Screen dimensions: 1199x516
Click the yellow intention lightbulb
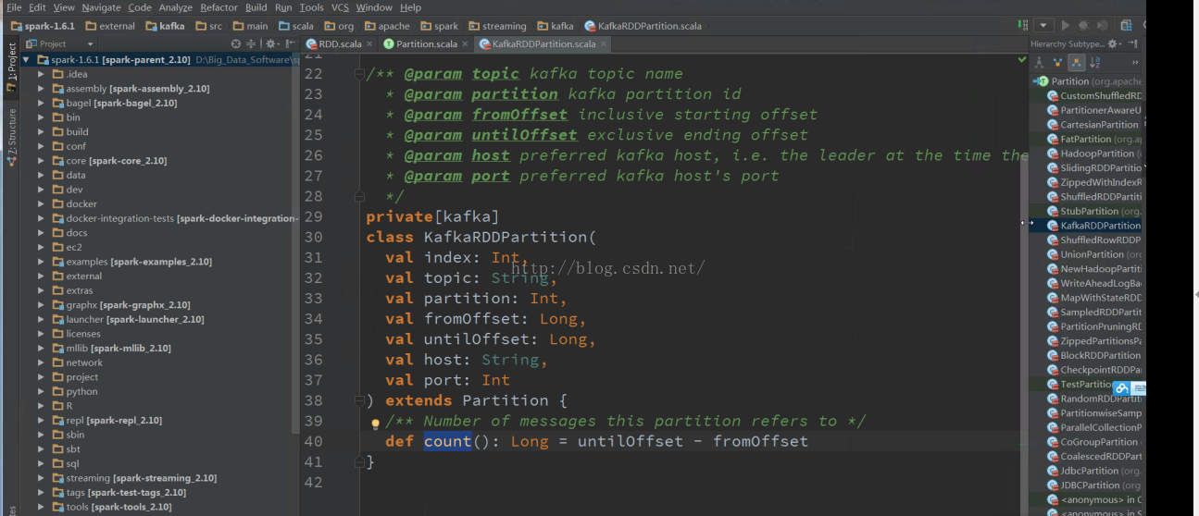[x=376, y=424]
